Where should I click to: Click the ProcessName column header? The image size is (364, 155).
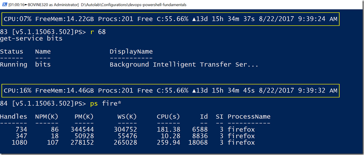click(249, 117)
